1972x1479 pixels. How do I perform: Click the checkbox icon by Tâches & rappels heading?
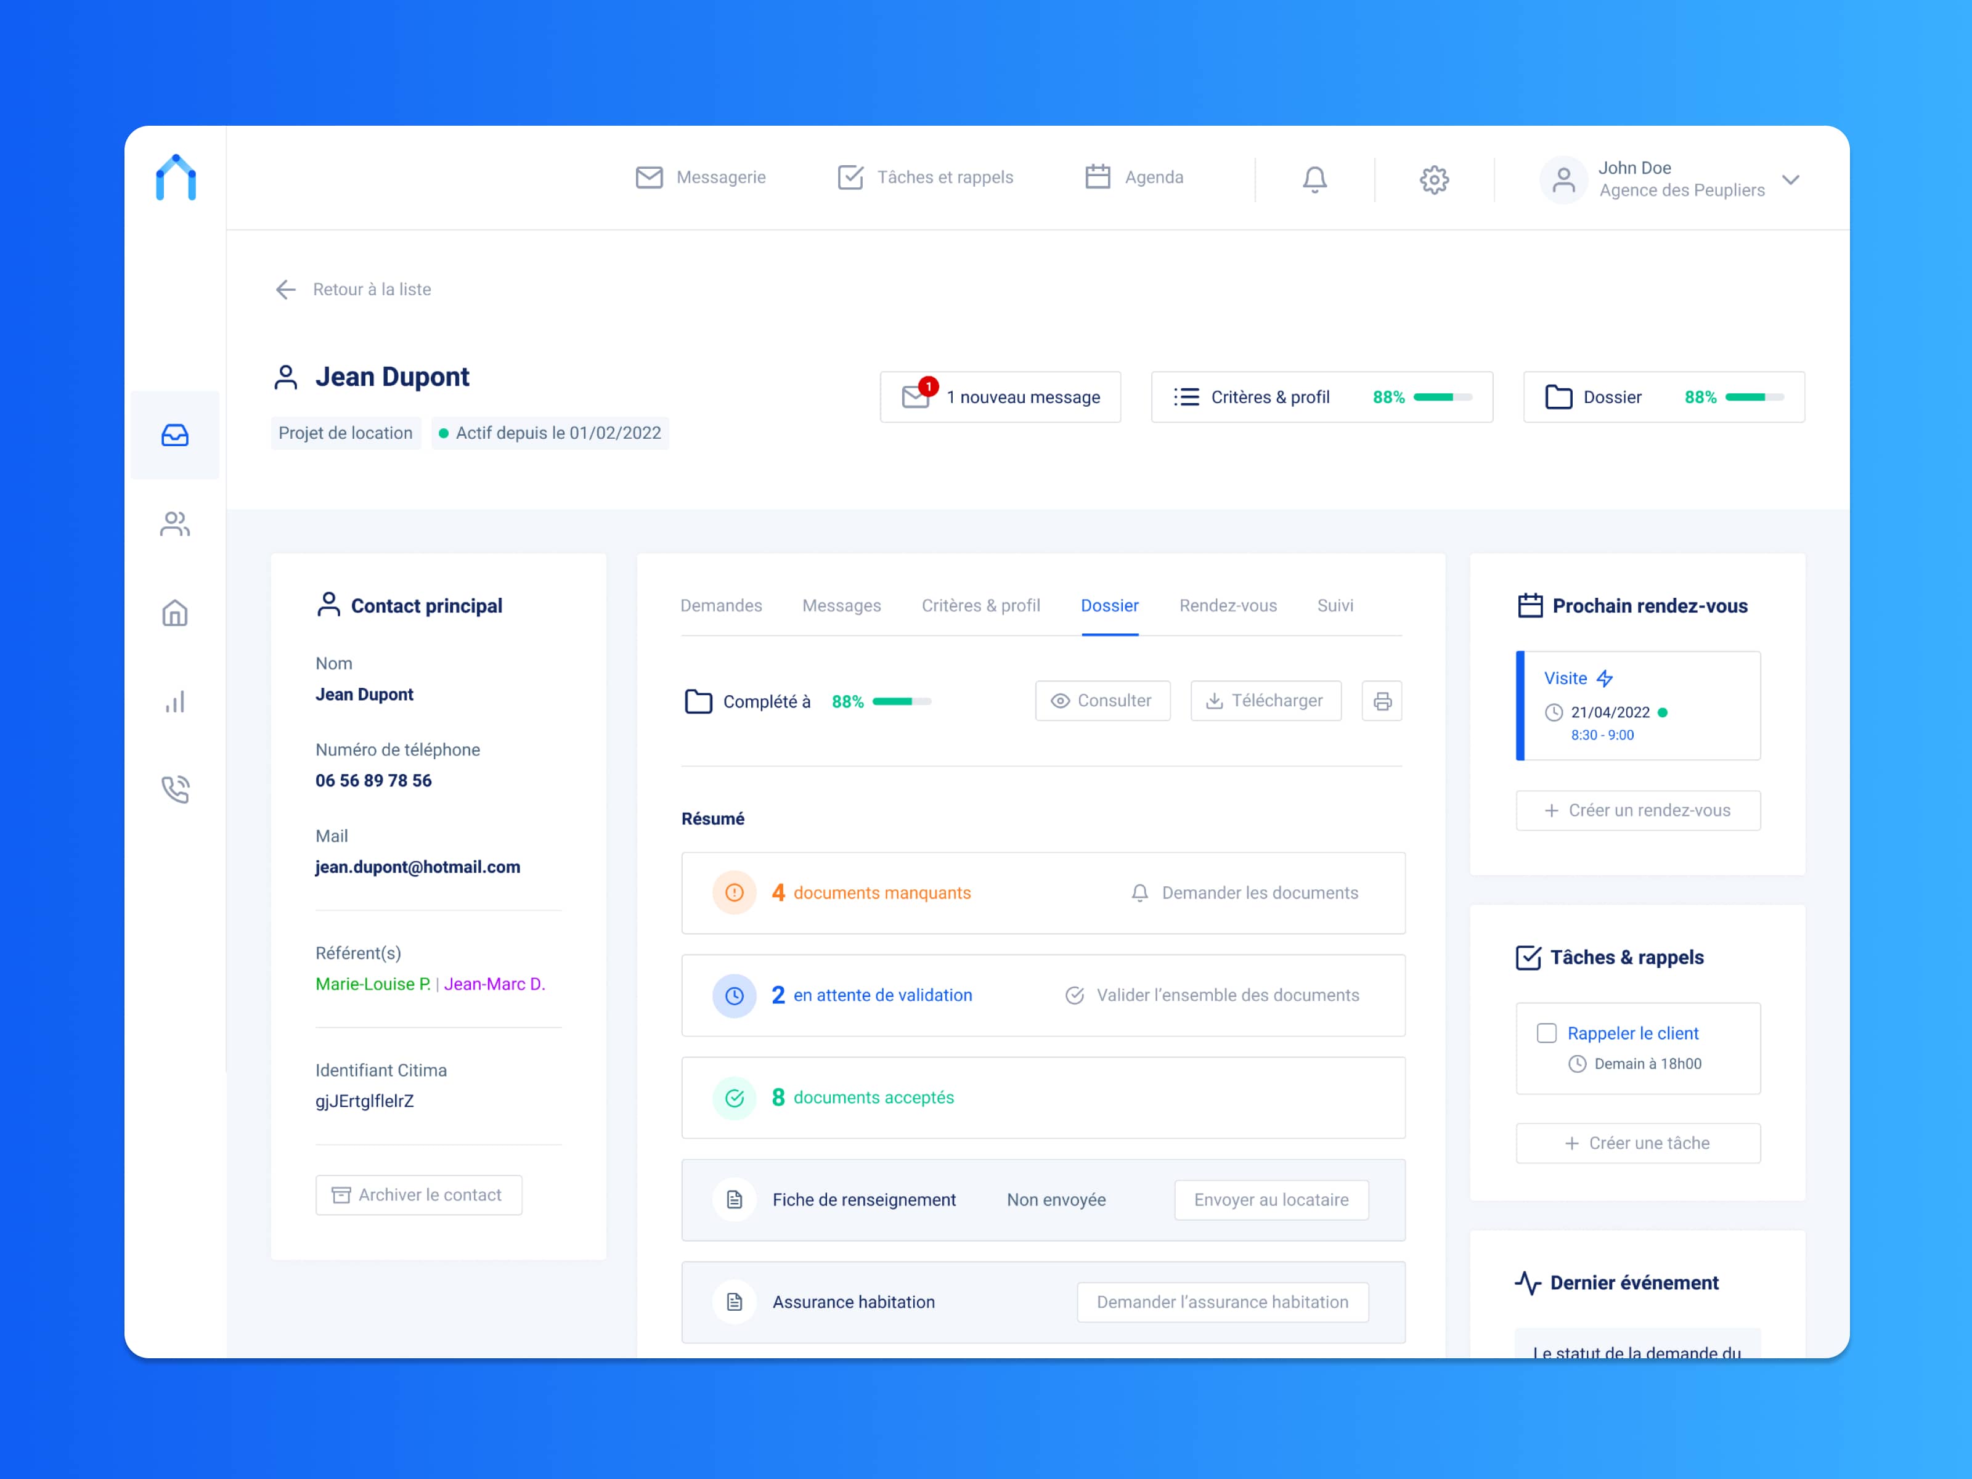tap(1528, 958)
